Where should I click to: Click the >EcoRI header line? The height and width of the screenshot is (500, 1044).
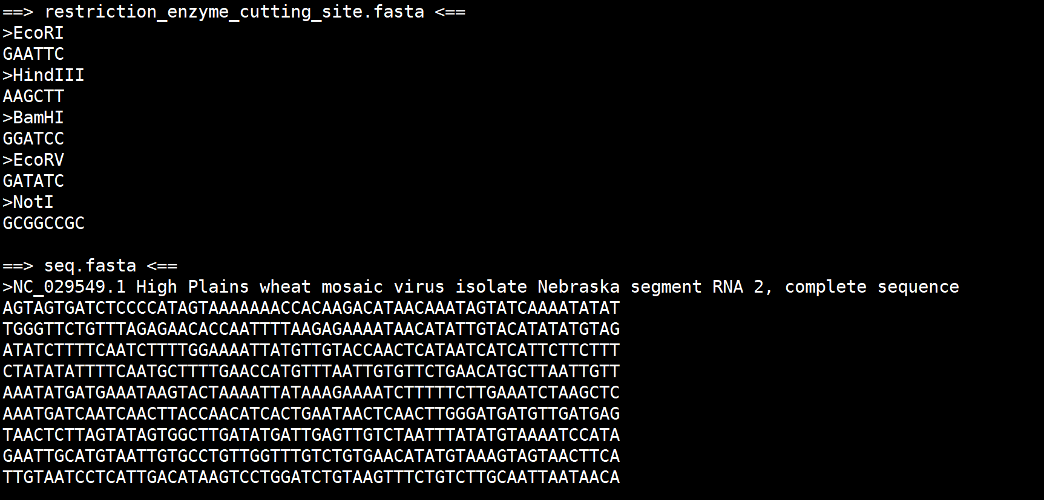tap(33, 33)
